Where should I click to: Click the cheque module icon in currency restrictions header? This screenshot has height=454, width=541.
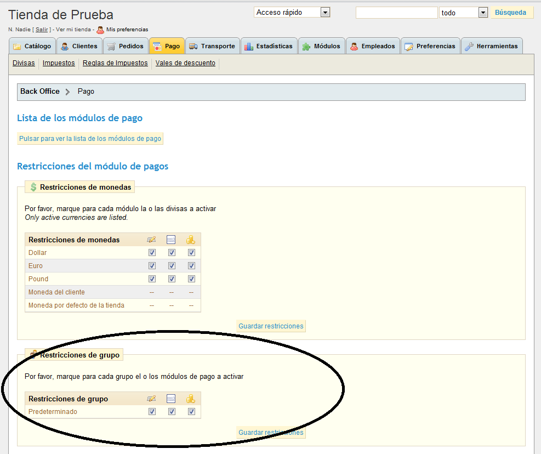click(x=152, y=240)
